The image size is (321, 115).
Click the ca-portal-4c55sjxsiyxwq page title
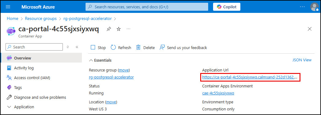59,29
